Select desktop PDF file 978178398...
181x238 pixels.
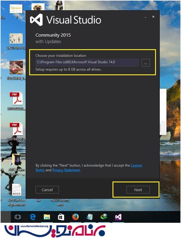coord(16,101)
